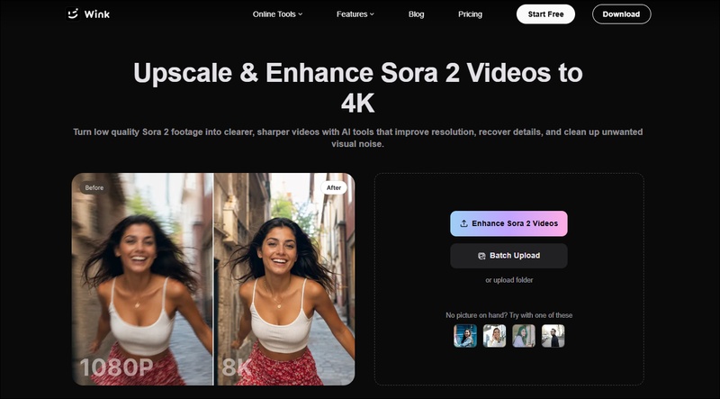Click Enhance Sora 2 Videos upload button

[508, 223]
